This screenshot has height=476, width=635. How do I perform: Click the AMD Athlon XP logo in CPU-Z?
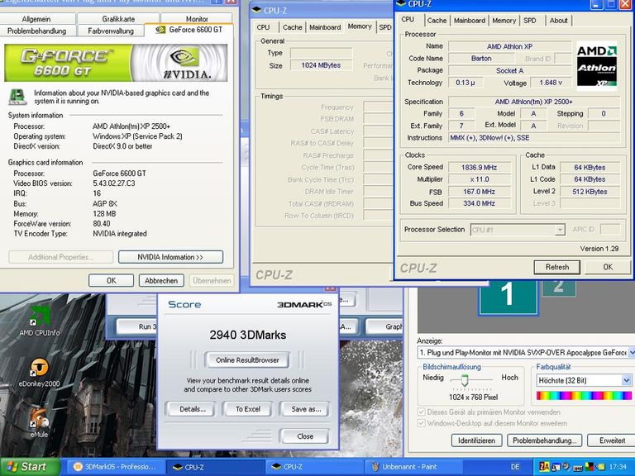pyautogui.click(x=596, y=64)
